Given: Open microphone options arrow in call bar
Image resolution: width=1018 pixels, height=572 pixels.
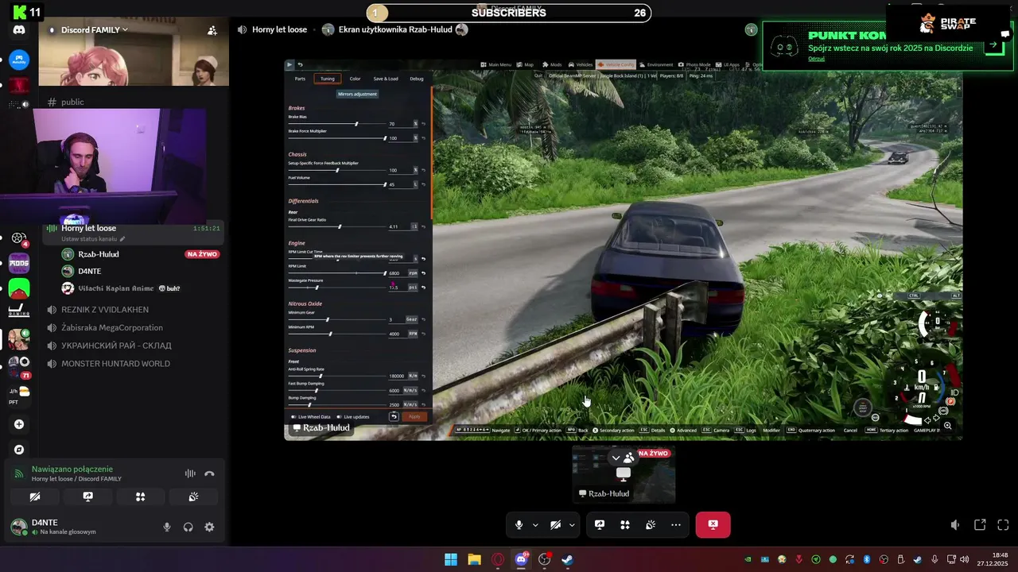Looking at the screenshot, I should pyautogui.click(x=535, y=524).
